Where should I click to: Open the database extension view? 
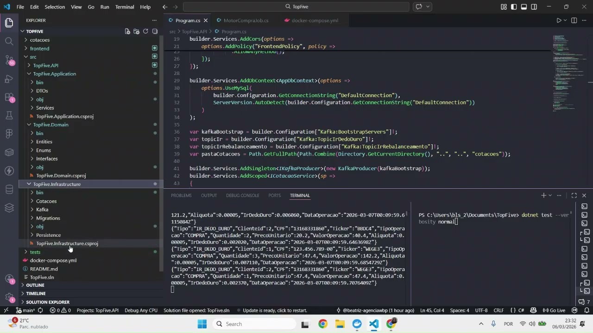(9, 189)
